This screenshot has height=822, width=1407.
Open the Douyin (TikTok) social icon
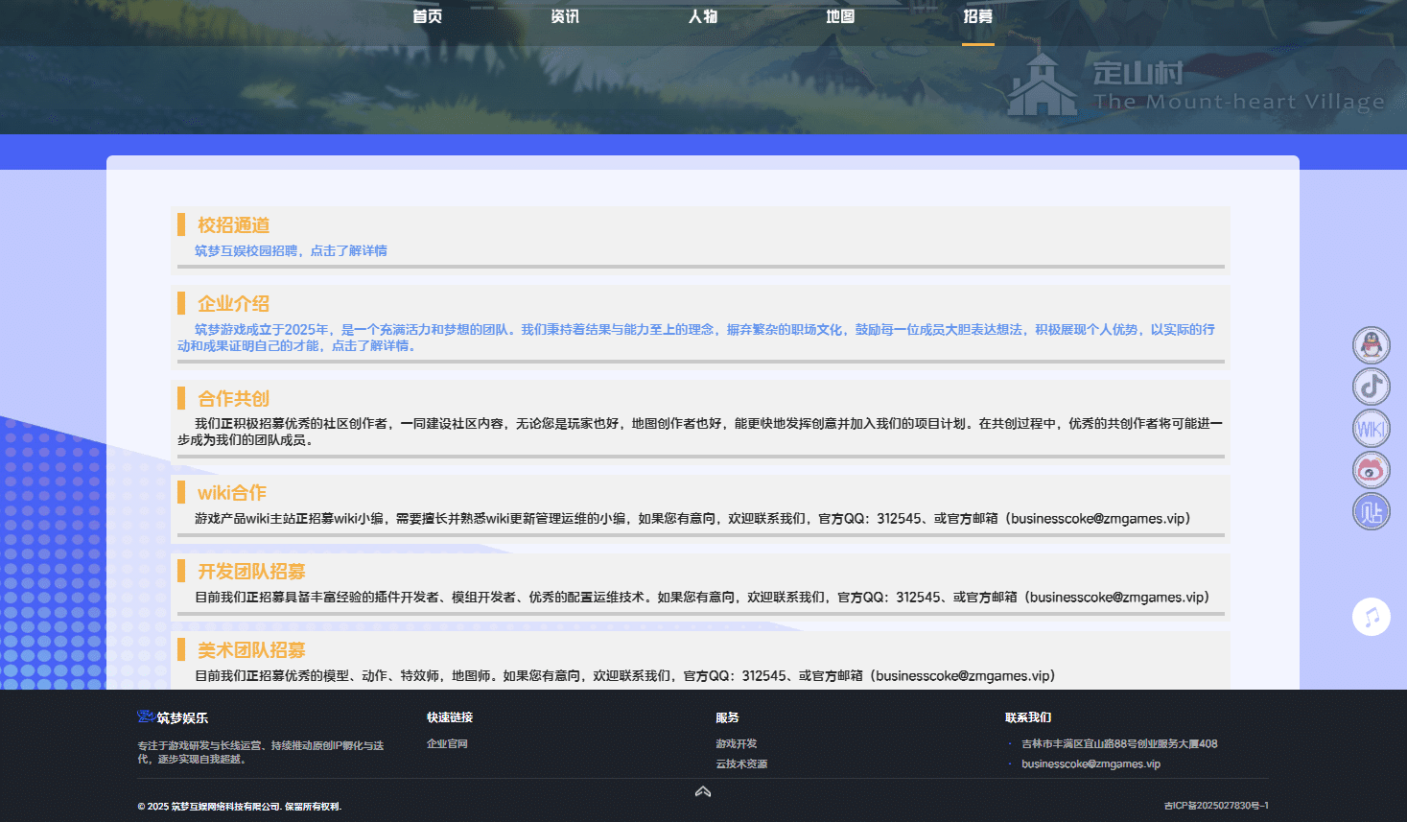[1371, 387]
